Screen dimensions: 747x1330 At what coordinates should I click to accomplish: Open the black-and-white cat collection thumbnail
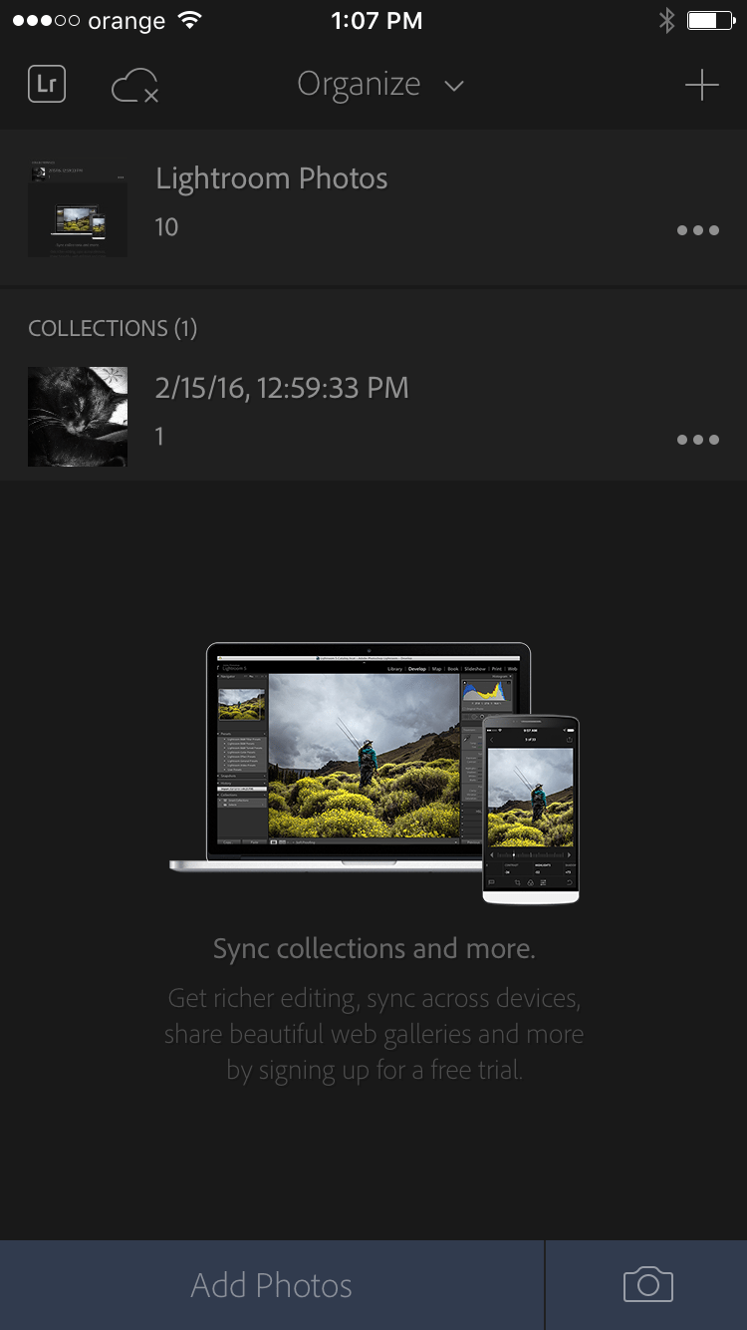pos(78,417)
